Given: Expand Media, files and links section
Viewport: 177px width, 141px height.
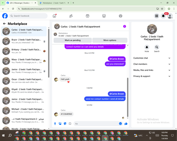Looking at the screenshot, I should pyautogui.click(x=152, y=70).
